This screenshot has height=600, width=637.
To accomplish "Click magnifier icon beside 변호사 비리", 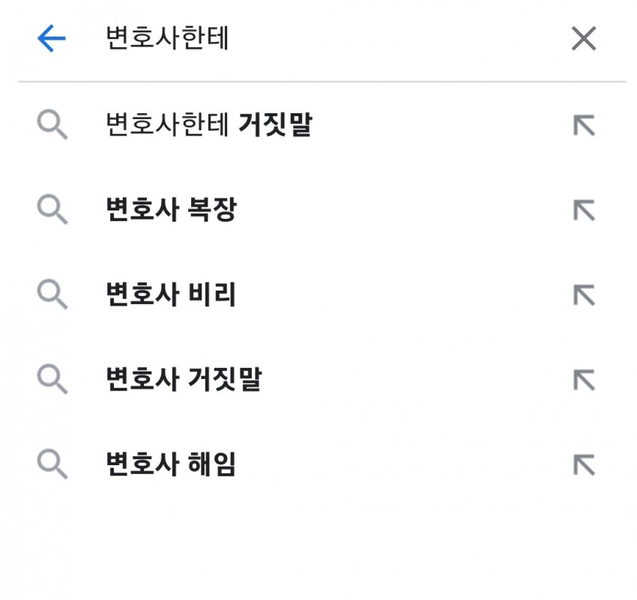I will (x=52, y=295).
